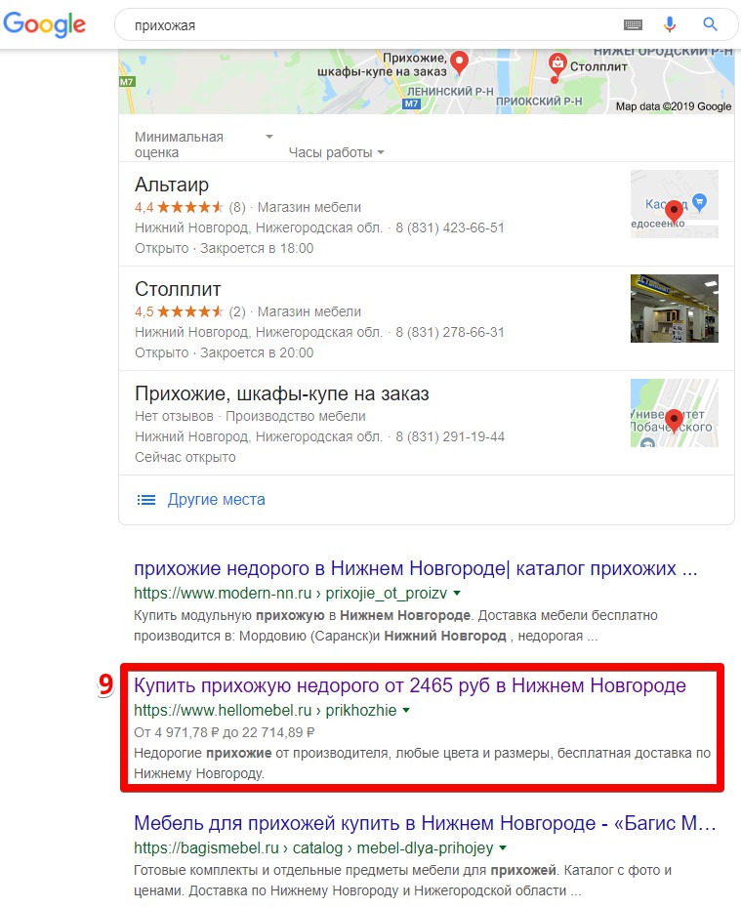Open the Купить прихожую недорого result

[x=410, y=685]
